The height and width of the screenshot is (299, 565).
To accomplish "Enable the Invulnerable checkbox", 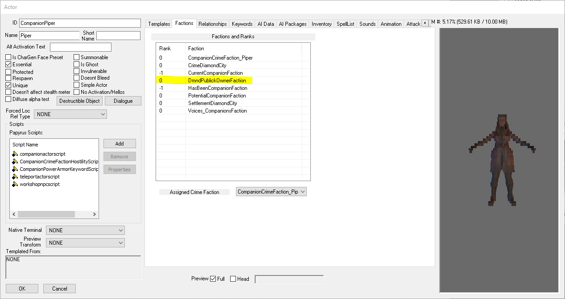I will click(x=76, y=71).
